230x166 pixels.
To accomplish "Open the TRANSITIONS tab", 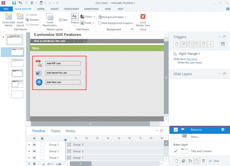I will [71, 9].
